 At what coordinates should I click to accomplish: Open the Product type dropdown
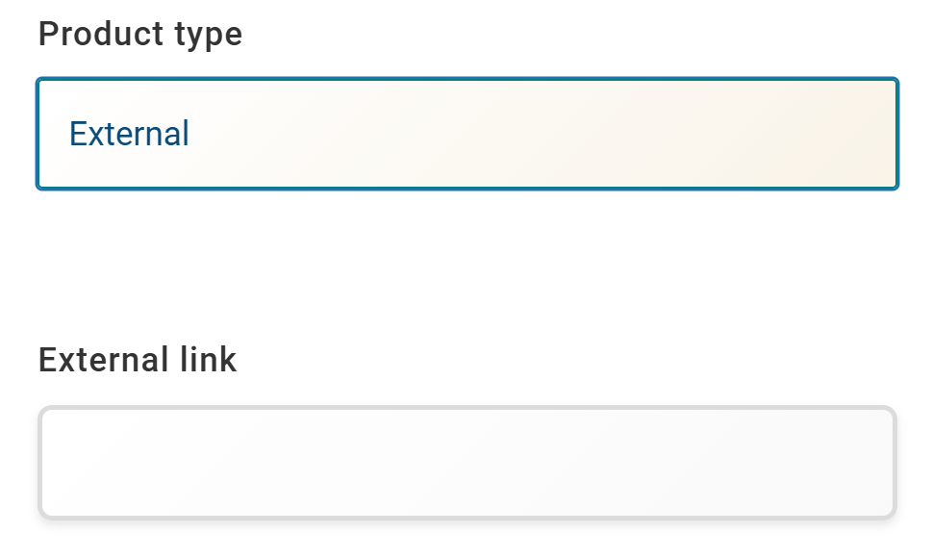pos(467,134)
